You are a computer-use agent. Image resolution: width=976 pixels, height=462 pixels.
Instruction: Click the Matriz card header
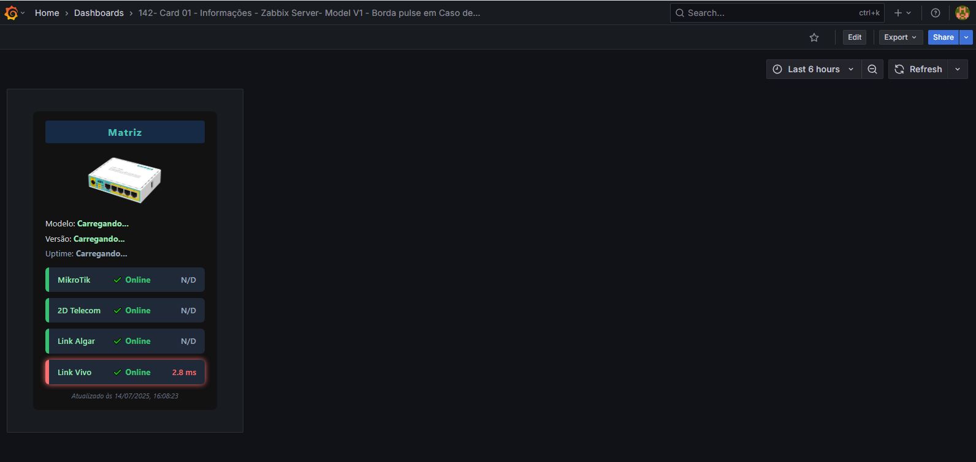[x=125, y=132]
